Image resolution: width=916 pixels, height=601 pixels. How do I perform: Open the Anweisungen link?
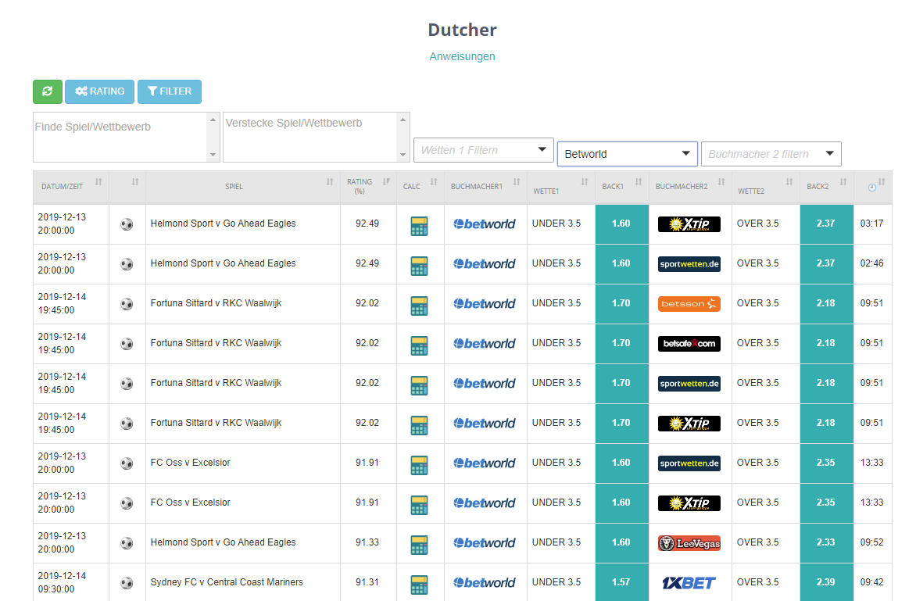click(x=462, y=56)
